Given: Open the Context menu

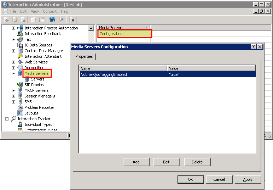Looking at the screenshot, I should coord(50,11).
